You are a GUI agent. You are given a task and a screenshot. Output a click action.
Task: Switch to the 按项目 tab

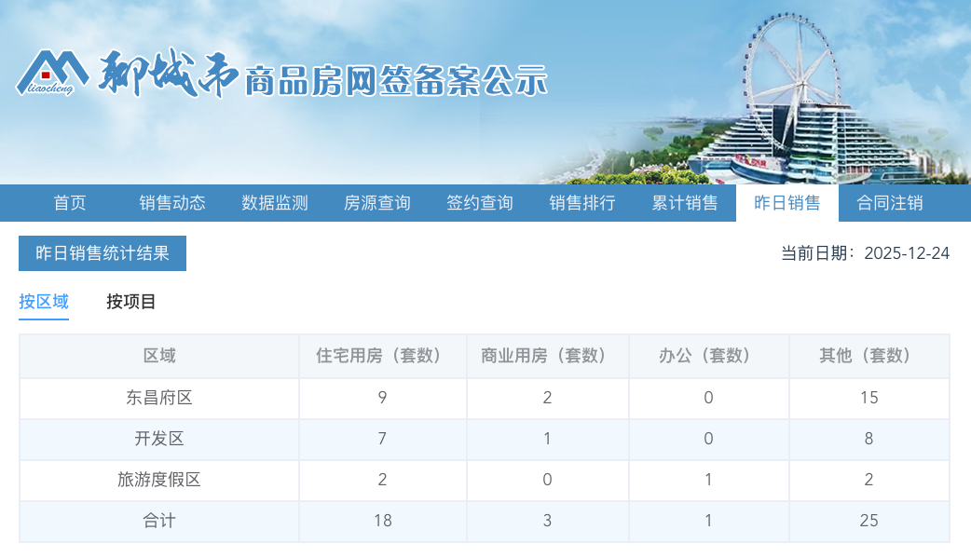coord(132,302)
